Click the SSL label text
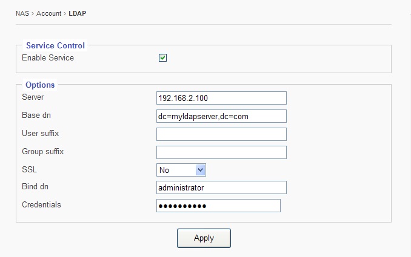Viewport: 411px width, 257px height. coord(29,169)
